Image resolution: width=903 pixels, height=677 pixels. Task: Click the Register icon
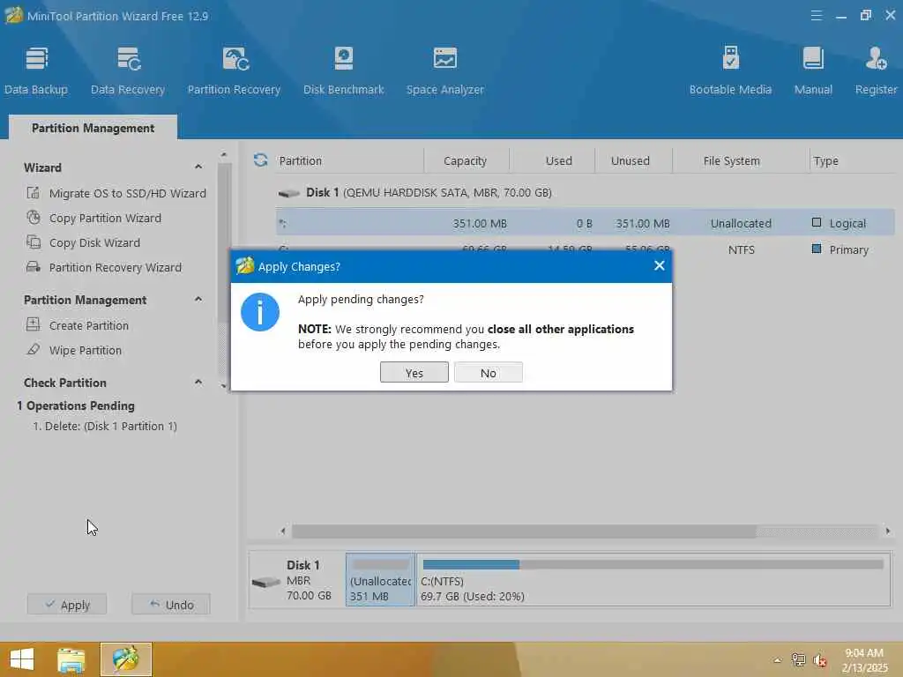(x=876, y=58)
